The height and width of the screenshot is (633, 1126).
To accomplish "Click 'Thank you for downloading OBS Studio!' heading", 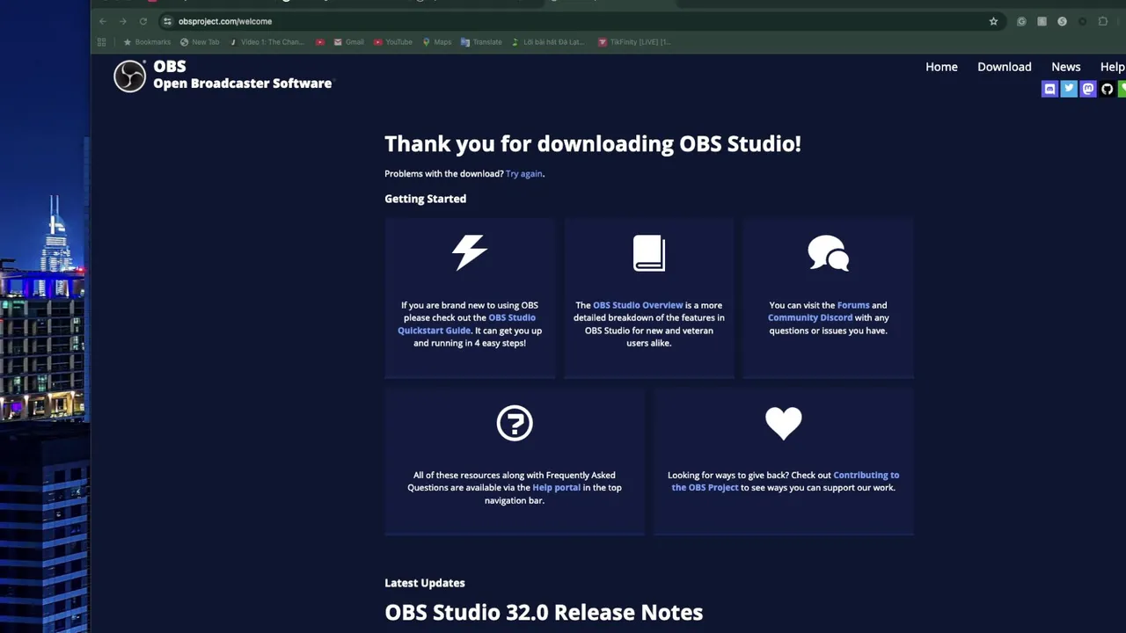I will pos(593,144).
